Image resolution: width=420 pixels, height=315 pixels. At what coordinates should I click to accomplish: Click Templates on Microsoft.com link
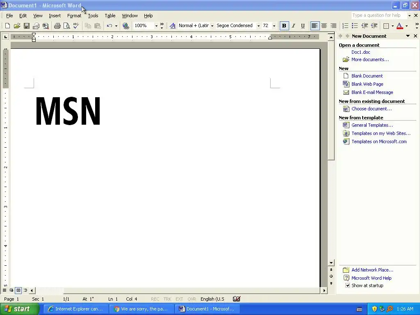[x=379, y=142]
